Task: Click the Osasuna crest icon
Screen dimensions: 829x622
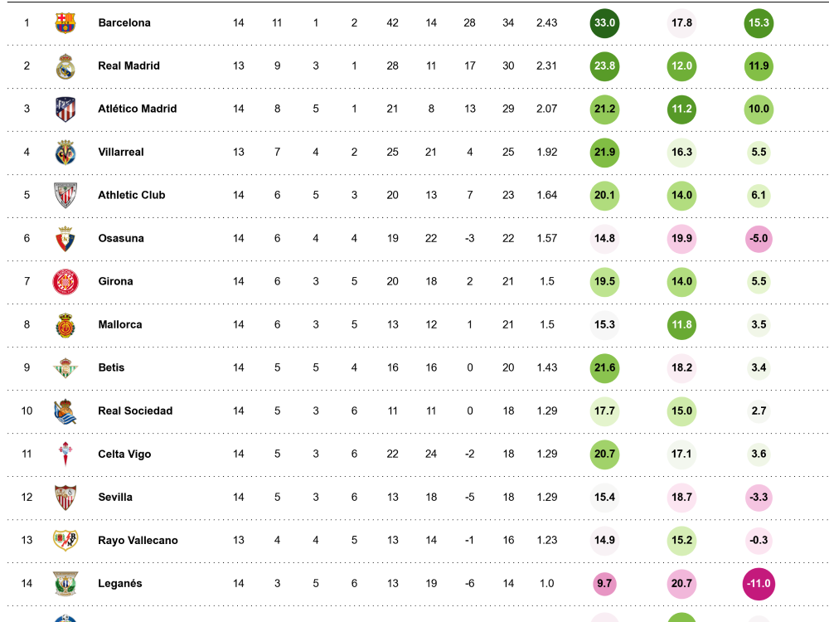Action: [x=65, y=239]
